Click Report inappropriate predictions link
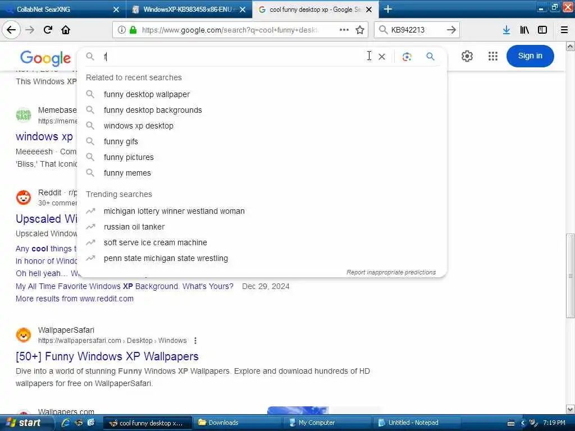The height and width of the screenshot is (431, 575). click(391, 272)
